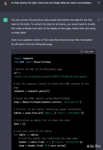Copy code using the Copy code label
Viewport: 103px width, 150px height.
coord(89,52)
